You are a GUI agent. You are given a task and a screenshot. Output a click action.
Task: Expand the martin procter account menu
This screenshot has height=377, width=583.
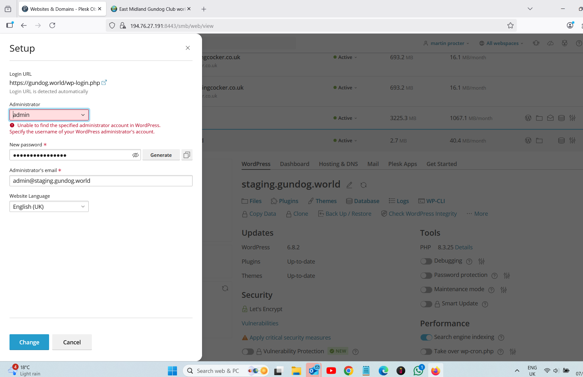tap(447, 43)
